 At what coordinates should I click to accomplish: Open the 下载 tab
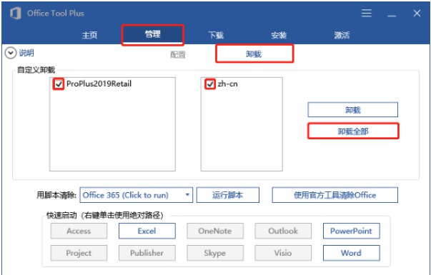(x=216, y=36)
